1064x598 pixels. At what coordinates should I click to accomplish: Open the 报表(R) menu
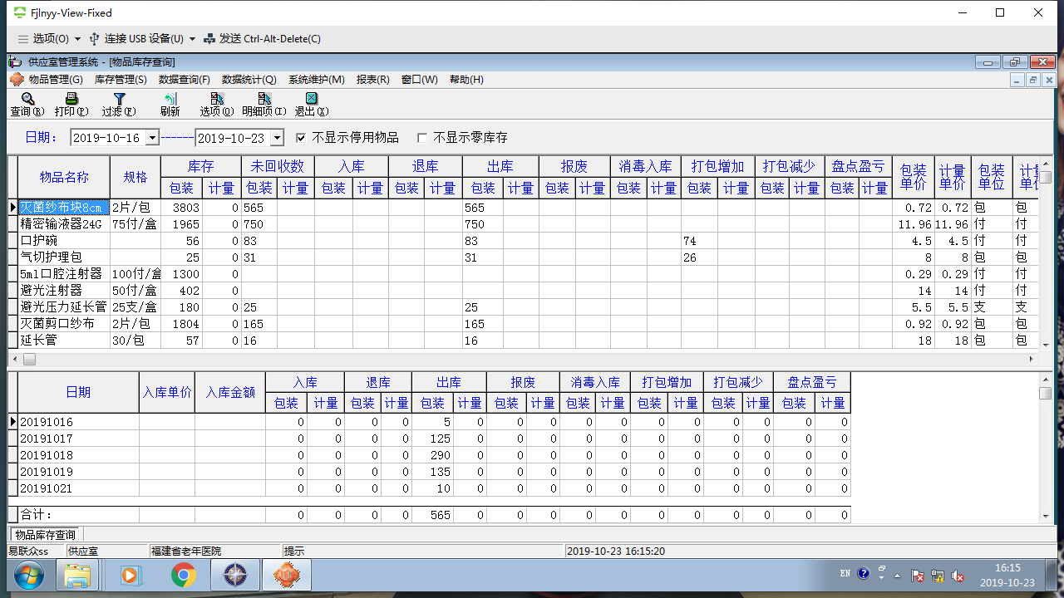point(373,80)
